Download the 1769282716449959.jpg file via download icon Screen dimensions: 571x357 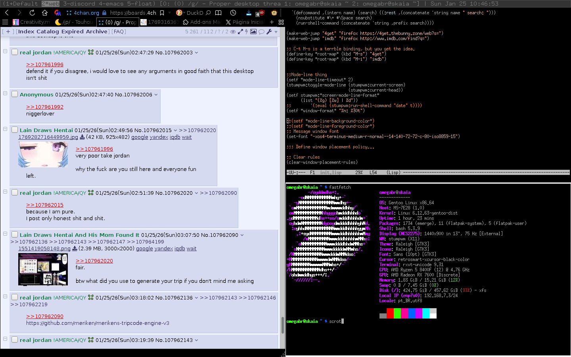point(82,137)
